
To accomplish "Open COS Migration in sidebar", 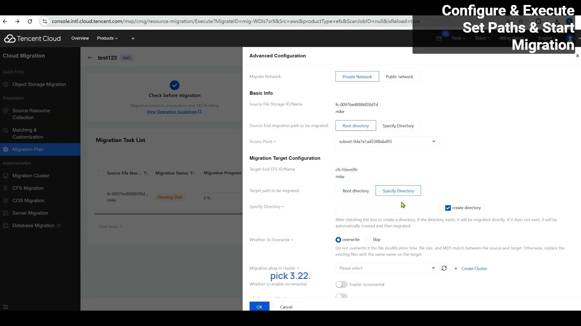I will tap(28, 201).
